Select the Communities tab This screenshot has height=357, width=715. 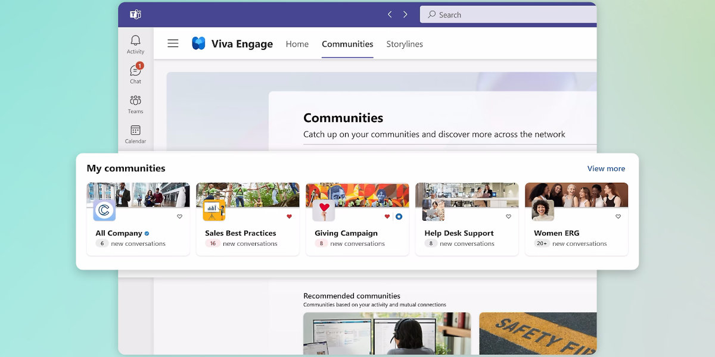pos(347,44)
